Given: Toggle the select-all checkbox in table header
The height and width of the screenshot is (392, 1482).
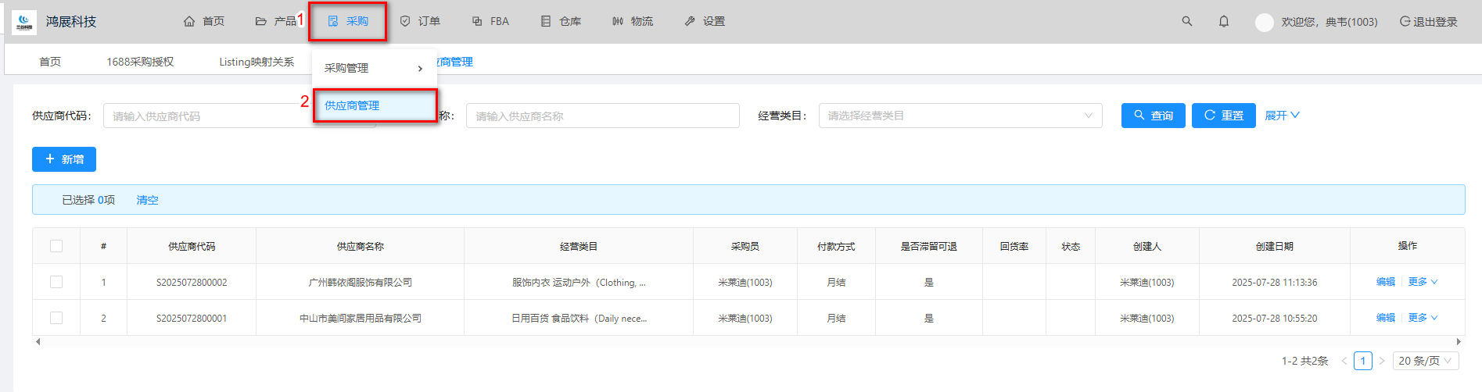Looking at the screenshot, I should 56,246.
